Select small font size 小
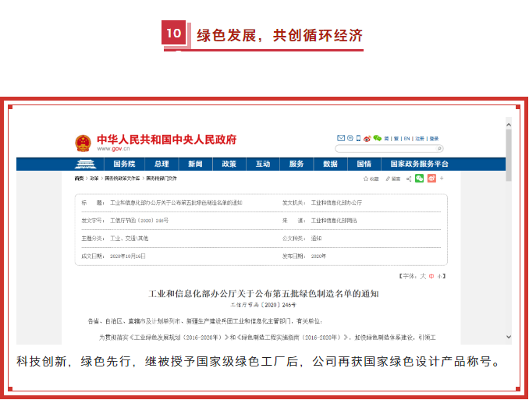Viewport: 529px width, 400px height. (x=439, y=276)
